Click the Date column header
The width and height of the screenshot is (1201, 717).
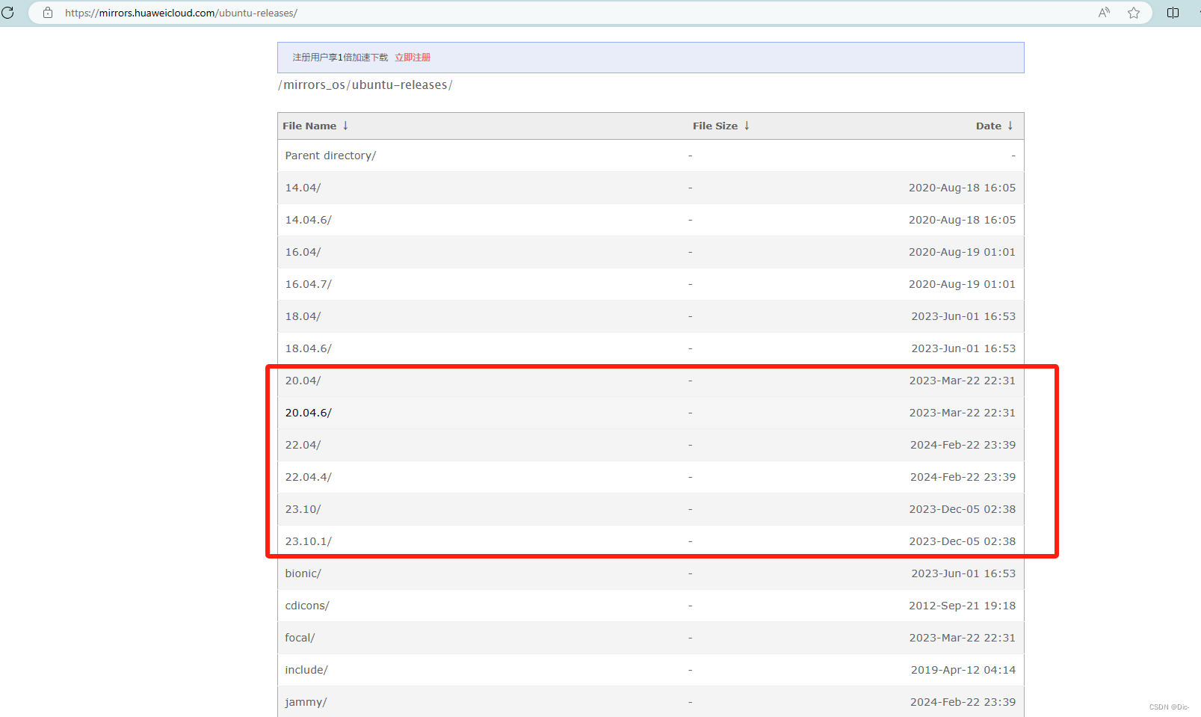click(989, 126)
